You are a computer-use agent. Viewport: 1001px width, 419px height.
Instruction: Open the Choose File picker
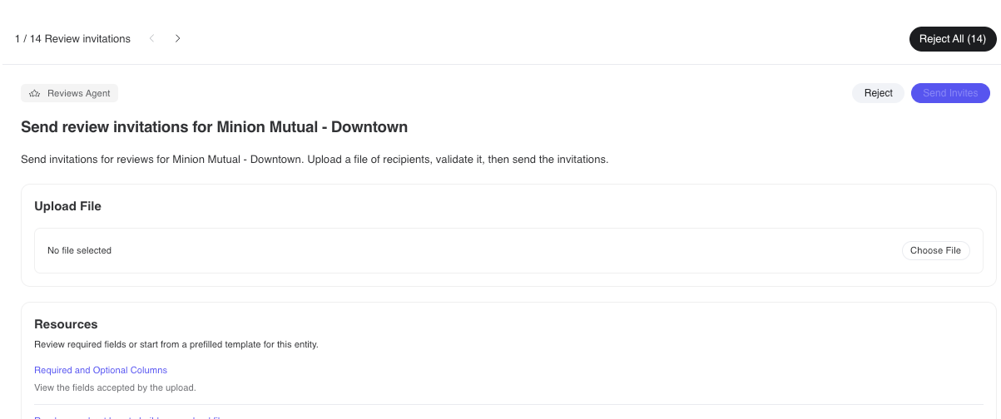[x=935, y=250]
